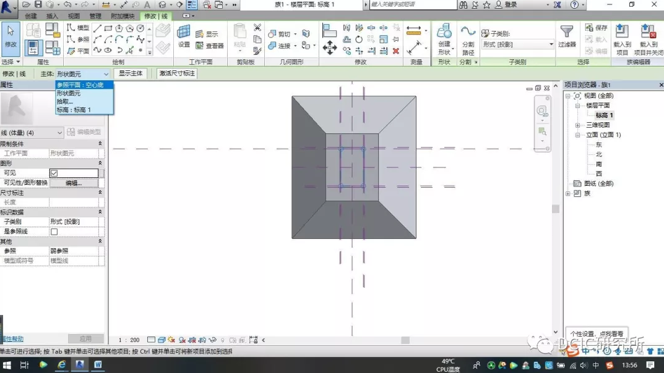664x373 pixels.
Task: Click the 平面 reference plane button
Action: point(78,51)
